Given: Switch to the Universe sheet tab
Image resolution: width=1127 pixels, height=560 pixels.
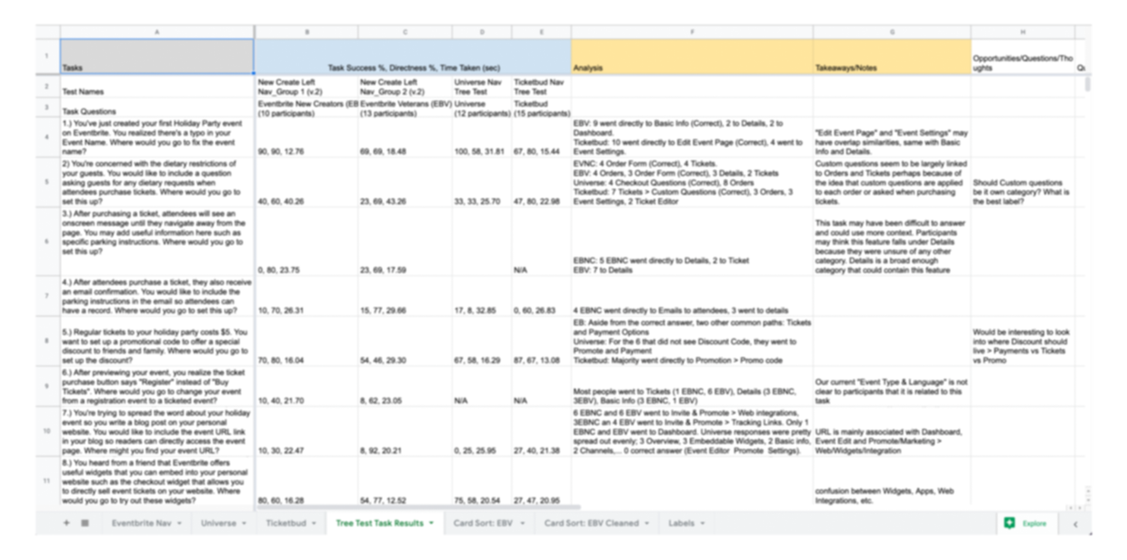Looking at the screenshot, I should pyautogui.click(x=218, y=522).
